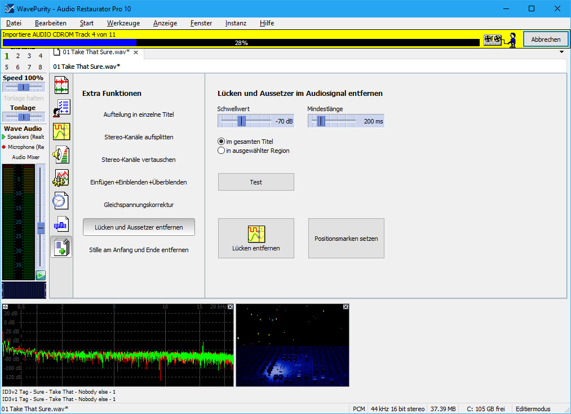The width and height of the screenshot is (571, 414).
Task: Switch to the 01 Take That Sure.wav tab
Action: 96,52
